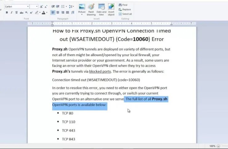Click the first-line indent marker on ruler
This screenshot has height=149, width=228.
[52, 22]
